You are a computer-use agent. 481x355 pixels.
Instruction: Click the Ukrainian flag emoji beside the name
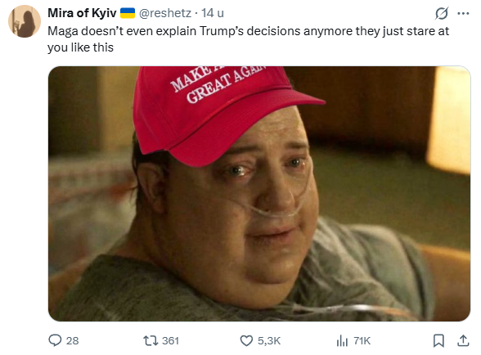(128, 13)
